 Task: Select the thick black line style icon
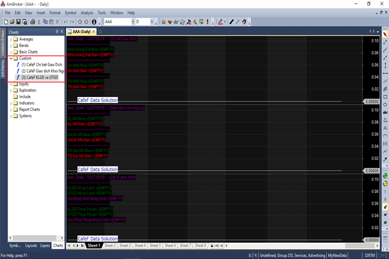click(231, 22)
